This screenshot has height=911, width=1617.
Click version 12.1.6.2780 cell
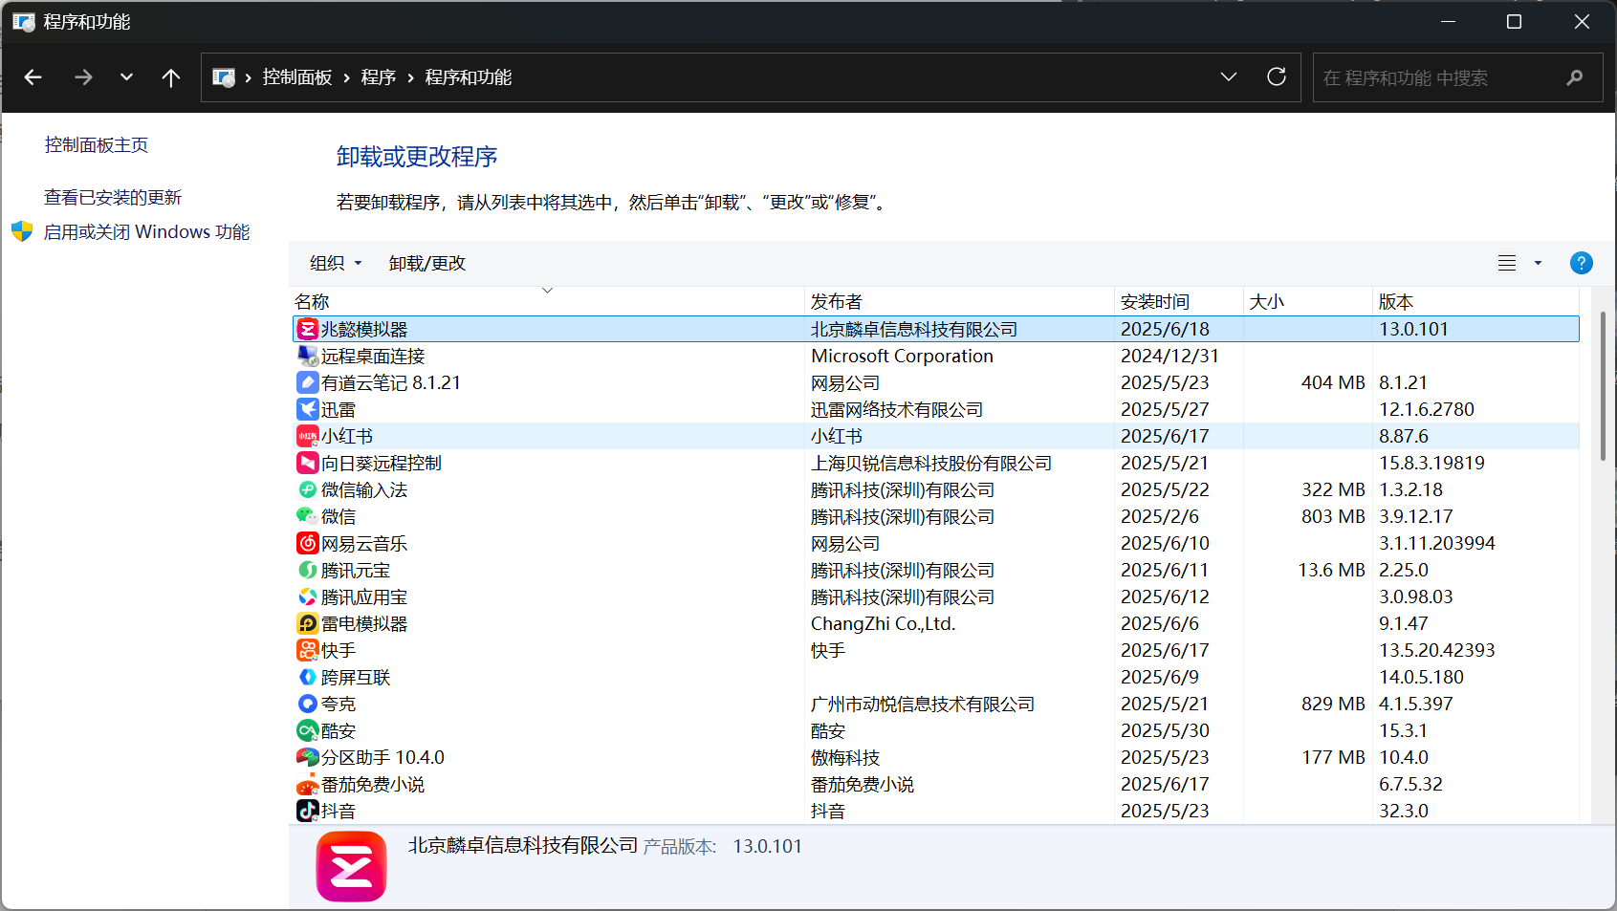[x=1426, y=409]
